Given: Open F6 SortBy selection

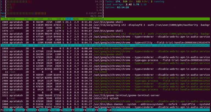Looking at the screenshot, I should [x=66, y=110].
